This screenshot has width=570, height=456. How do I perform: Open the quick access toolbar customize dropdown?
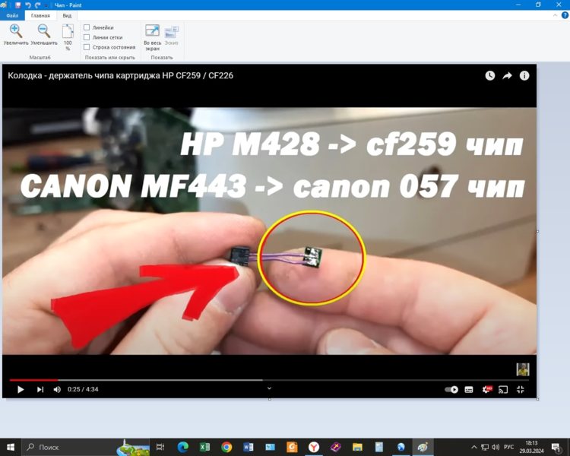46,5
